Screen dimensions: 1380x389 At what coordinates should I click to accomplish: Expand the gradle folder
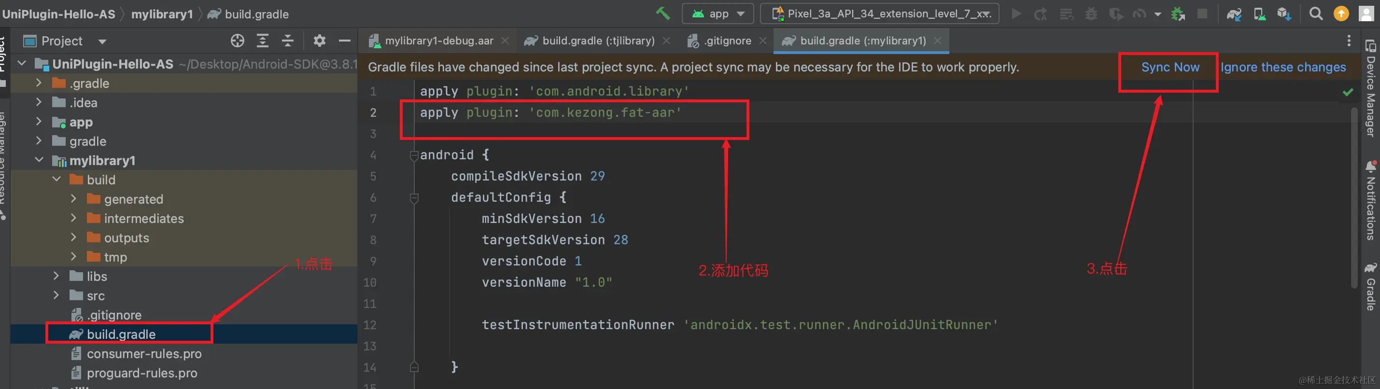pos(39,141)
